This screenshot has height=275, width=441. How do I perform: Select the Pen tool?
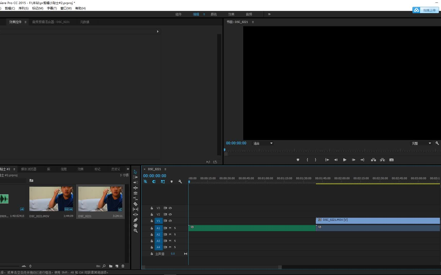pyautogui.click(x=135, y=220)
